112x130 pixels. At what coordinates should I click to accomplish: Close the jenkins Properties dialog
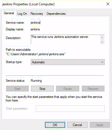click(108, 4)
